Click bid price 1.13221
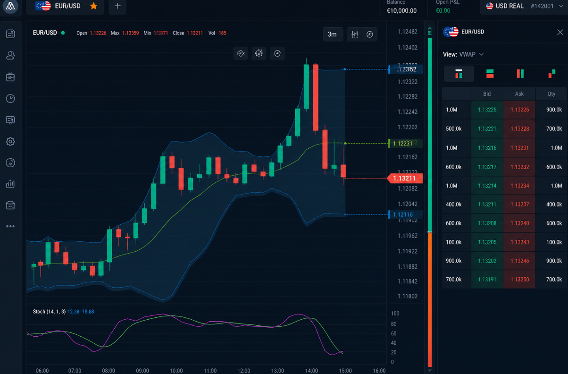 487,128
